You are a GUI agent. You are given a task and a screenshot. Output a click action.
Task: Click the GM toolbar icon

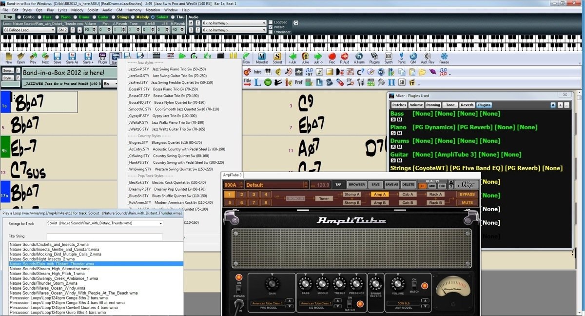(413, 58)
